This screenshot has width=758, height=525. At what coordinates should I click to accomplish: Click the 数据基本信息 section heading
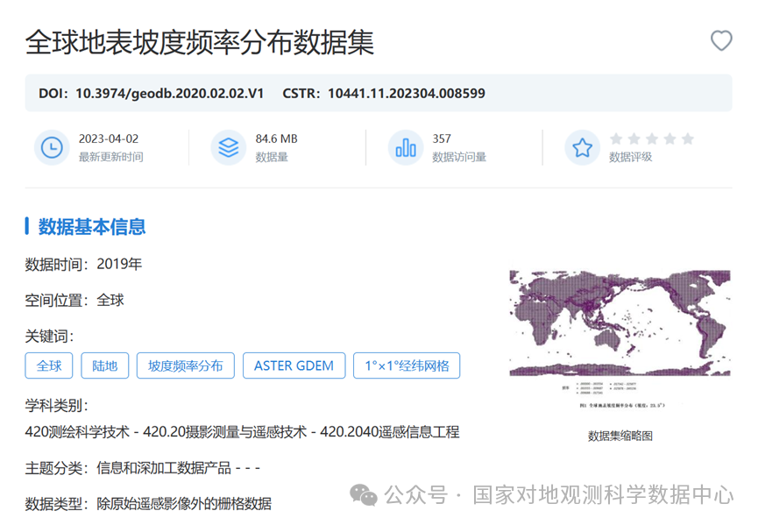(x=91, y=227)
